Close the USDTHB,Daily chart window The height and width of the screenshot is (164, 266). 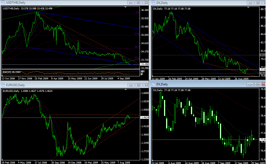coord(146,3)
